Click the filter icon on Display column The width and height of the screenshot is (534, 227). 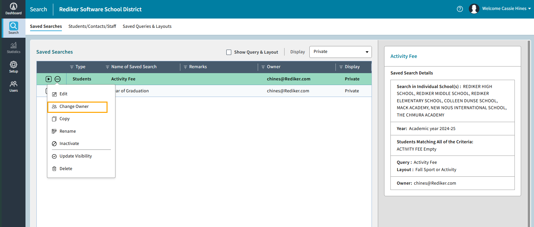point(341,67)
